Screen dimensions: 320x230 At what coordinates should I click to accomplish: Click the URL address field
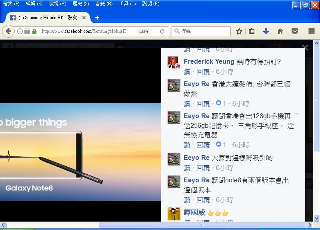[x=84, y=31]
